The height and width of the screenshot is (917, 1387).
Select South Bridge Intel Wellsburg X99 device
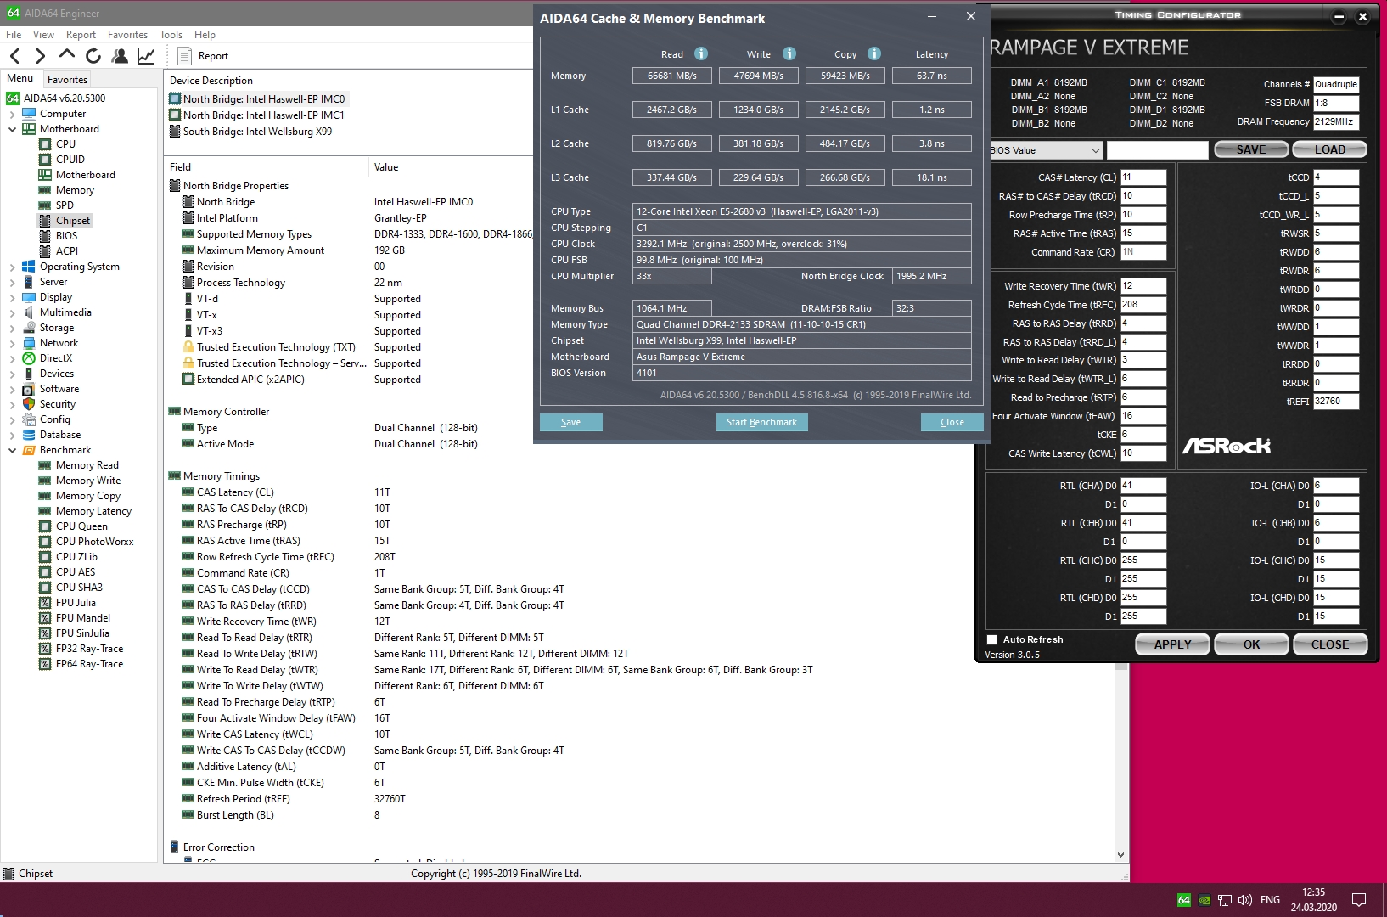257,132
